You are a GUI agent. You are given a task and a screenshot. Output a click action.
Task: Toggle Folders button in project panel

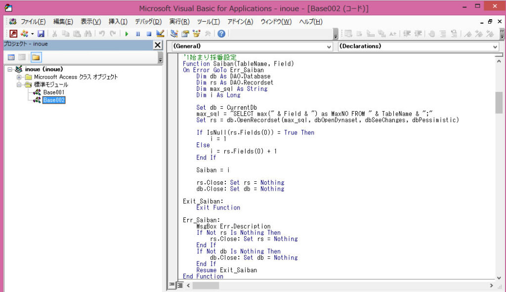pos(36,57)
